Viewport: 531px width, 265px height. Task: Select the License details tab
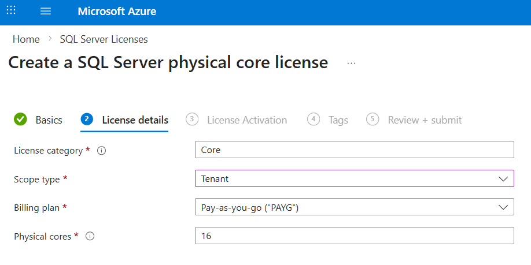point(124,120)
